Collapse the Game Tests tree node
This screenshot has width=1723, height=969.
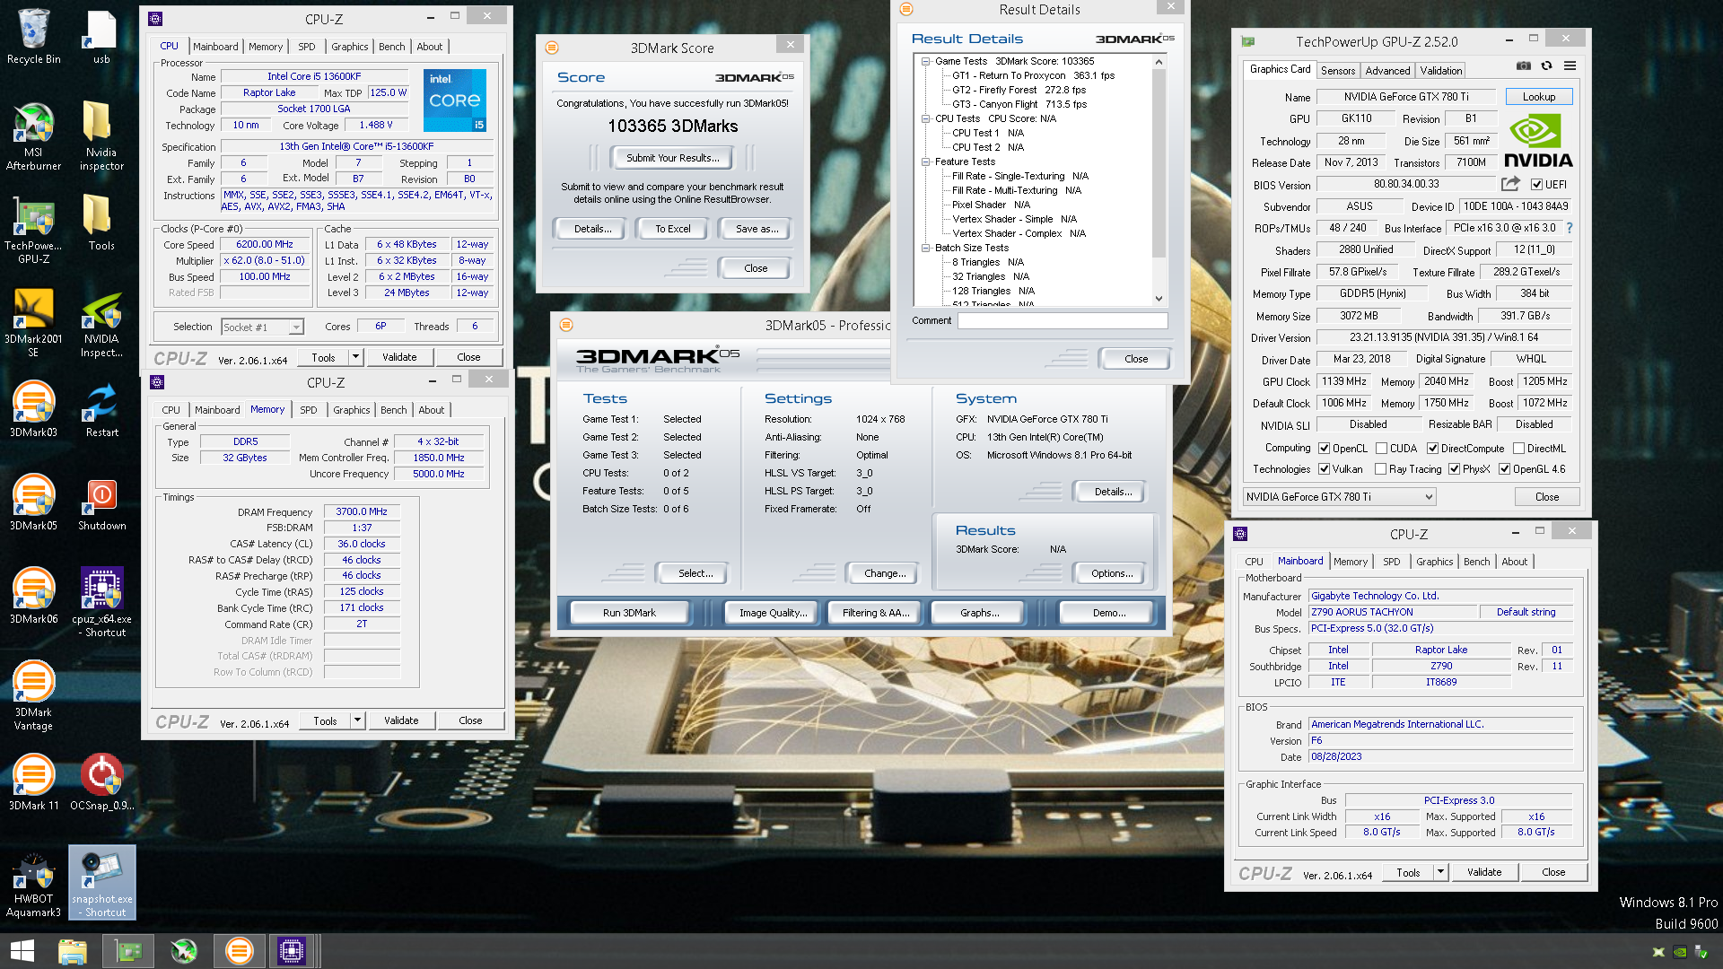pos(925,61)
